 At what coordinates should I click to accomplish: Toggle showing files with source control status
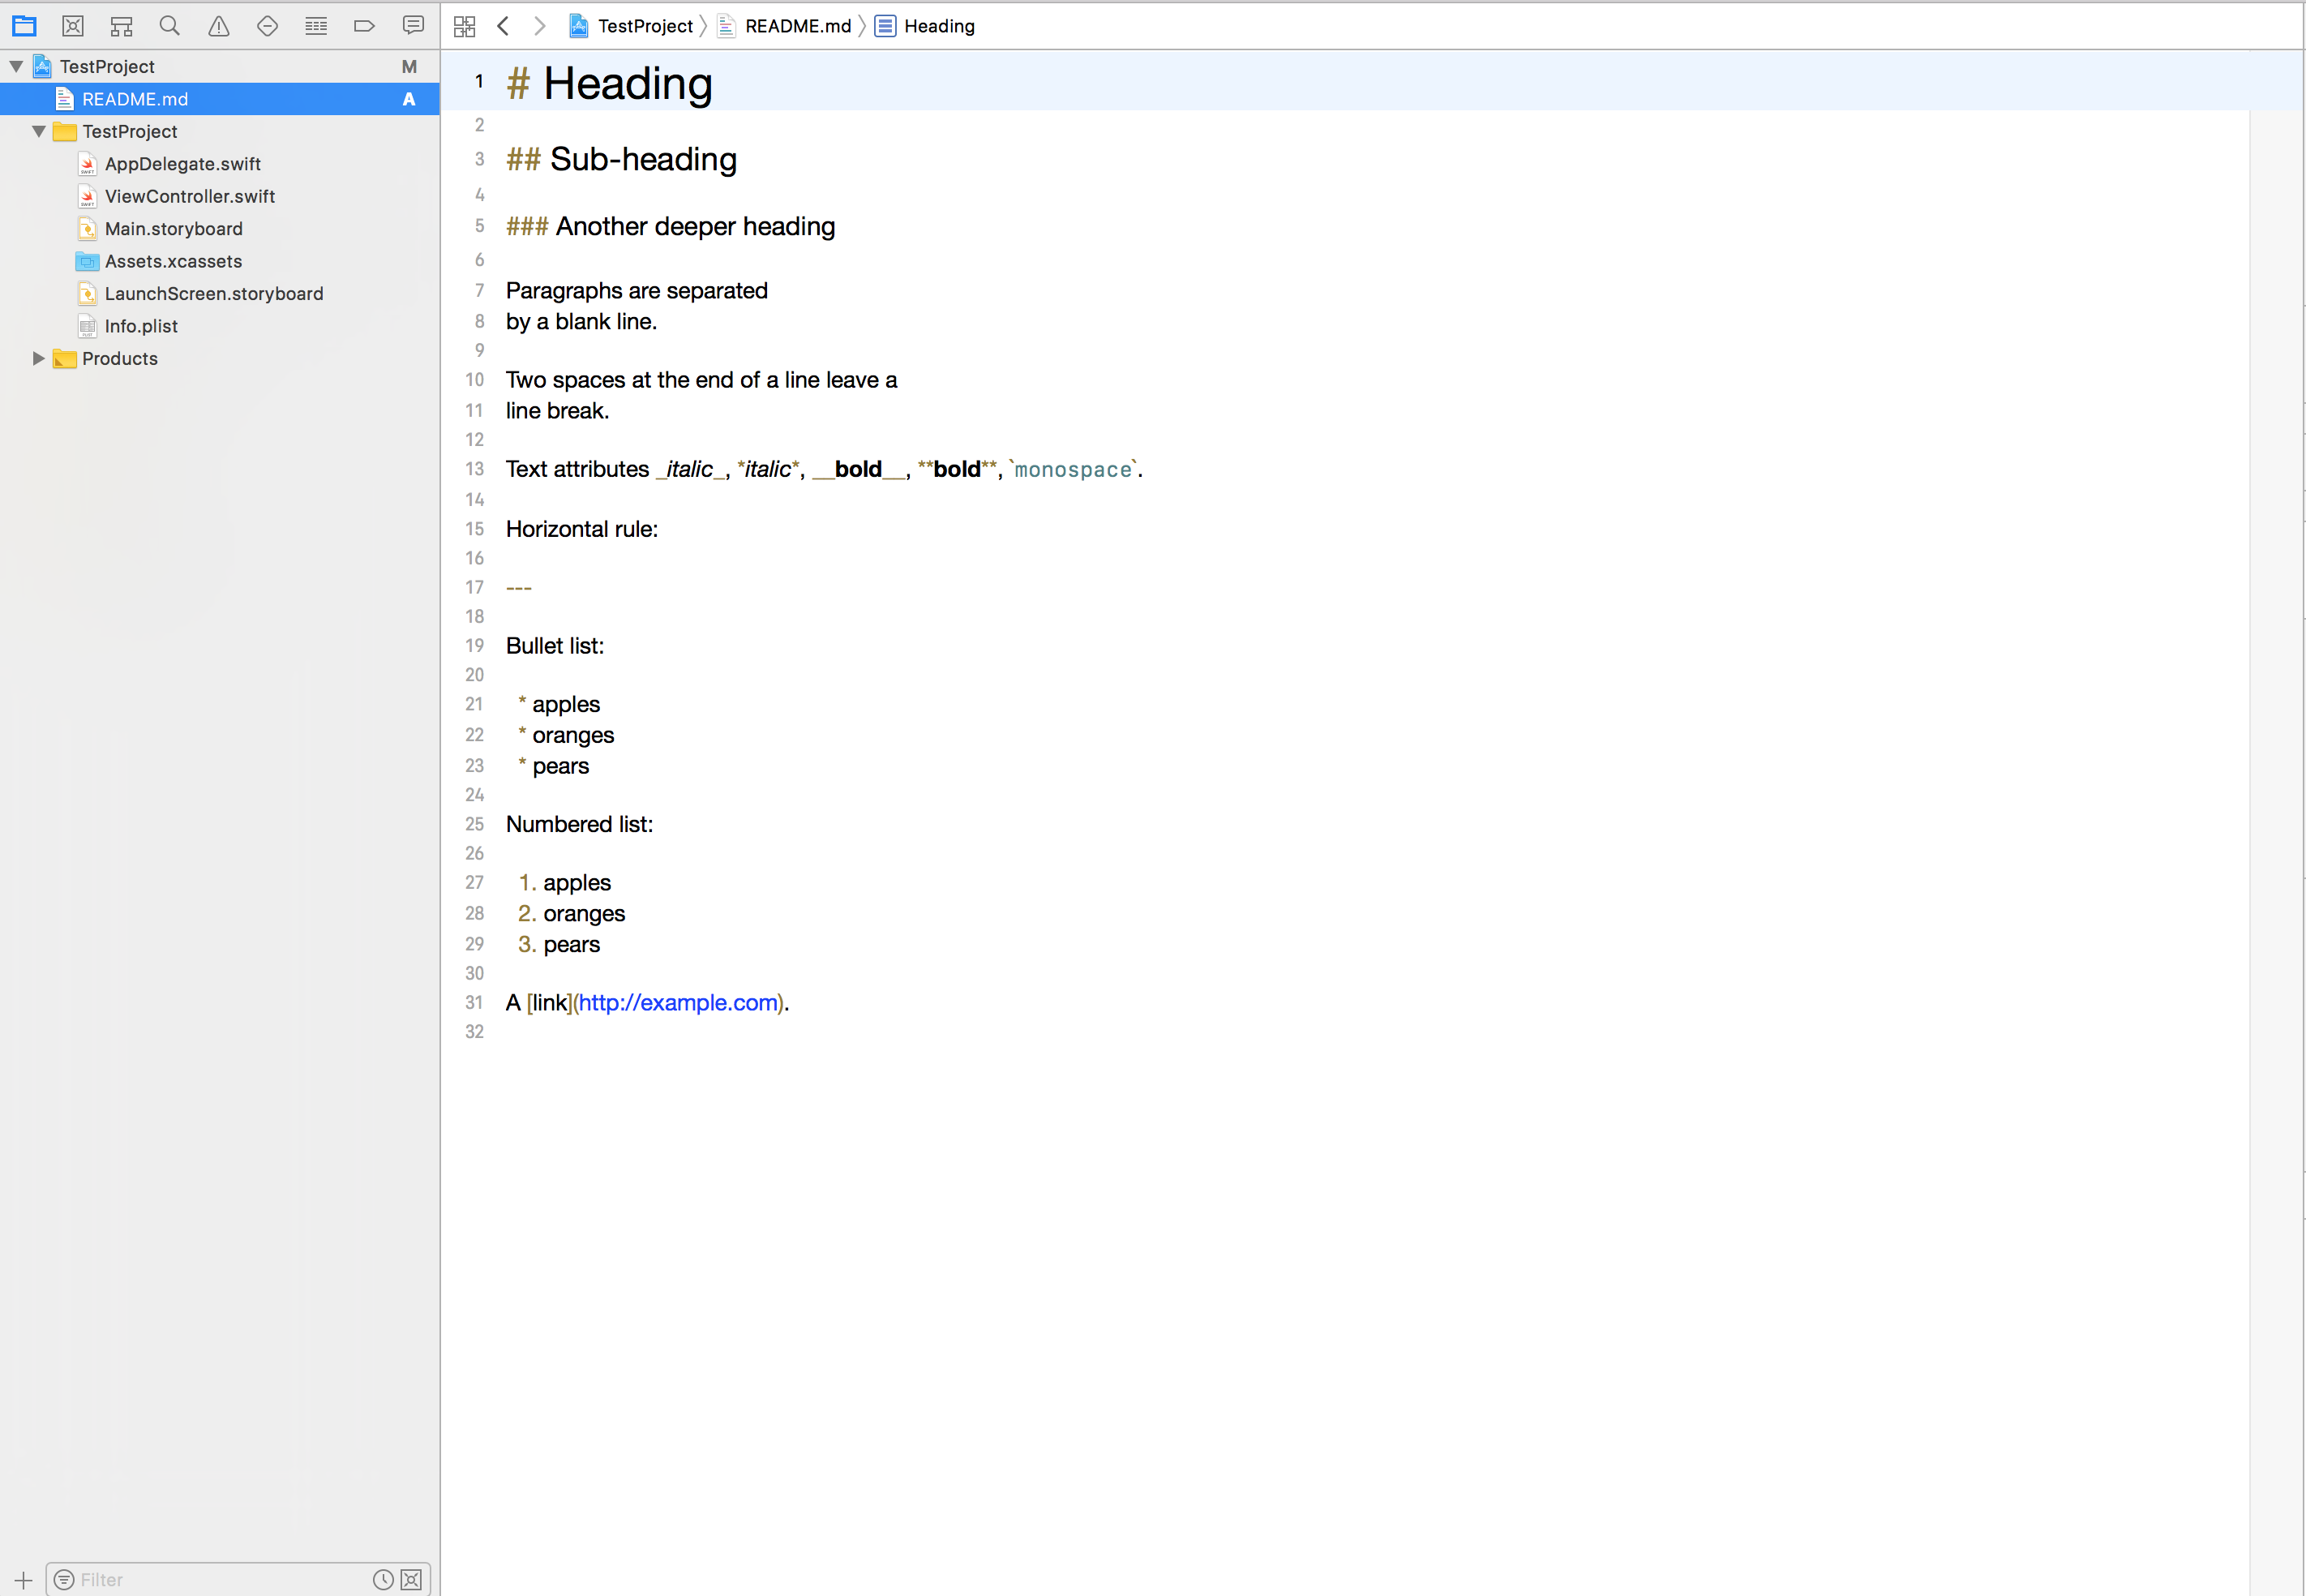point(411,1580)
